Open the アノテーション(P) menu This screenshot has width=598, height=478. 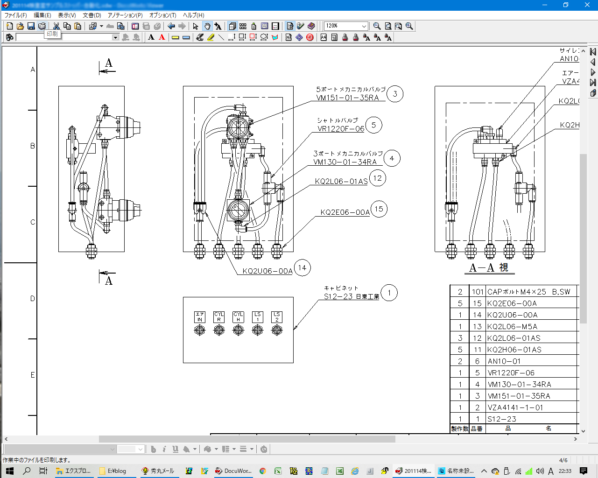tap(125, 15)
